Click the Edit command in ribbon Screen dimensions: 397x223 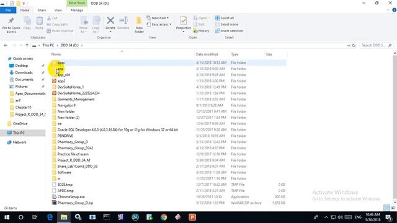click(199, 24)
